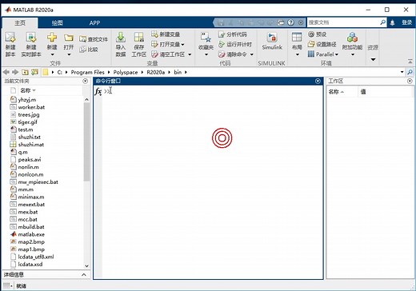
Task: Select the file shuzhi.mat
Action: tap(31, 145)
